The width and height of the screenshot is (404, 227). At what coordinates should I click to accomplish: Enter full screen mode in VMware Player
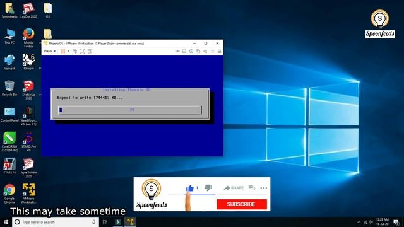point(82,51)
